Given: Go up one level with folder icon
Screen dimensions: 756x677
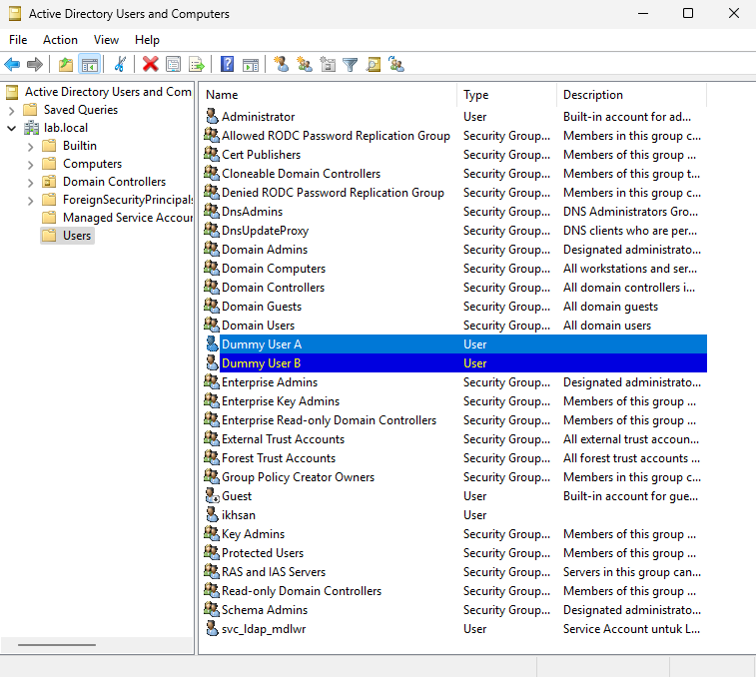Looking at the screenshot, I should (66, 64).
